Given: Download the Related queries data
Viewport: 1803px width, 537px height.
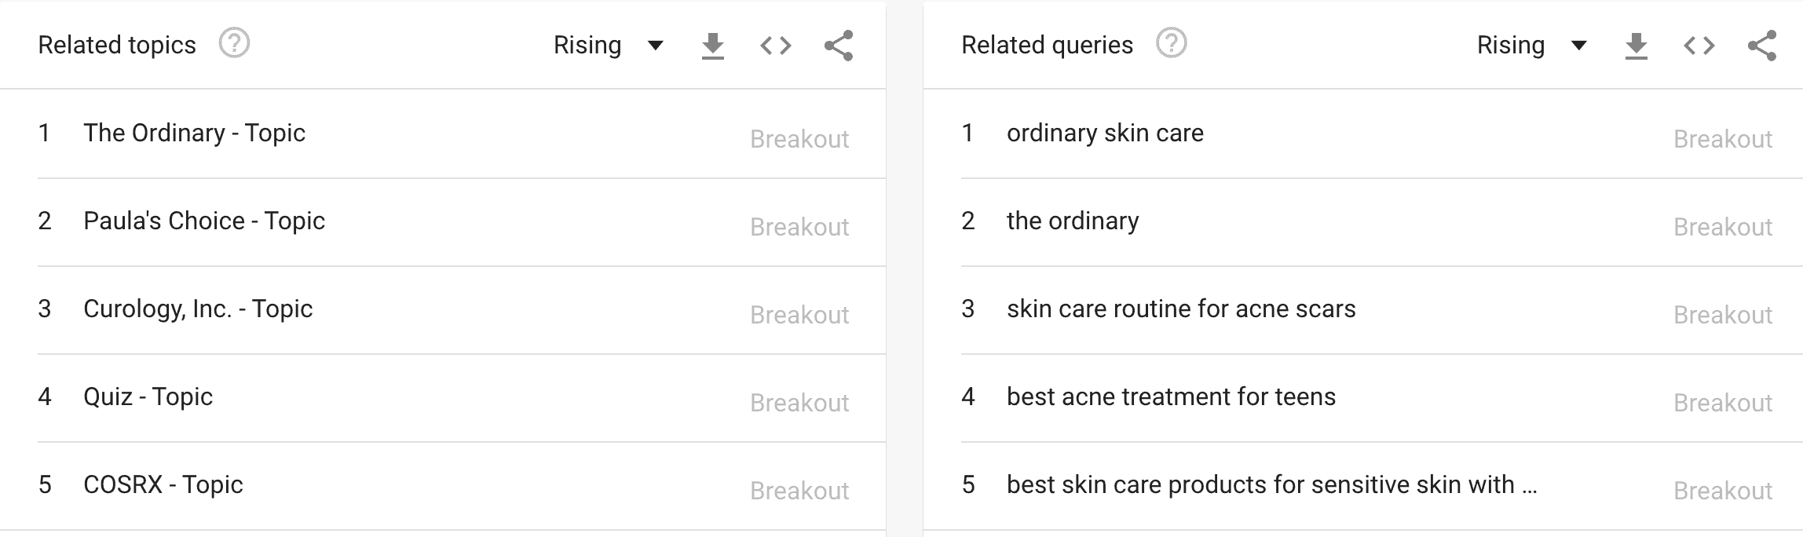Looking at the screenshot, I should (x=1635, y=45).
